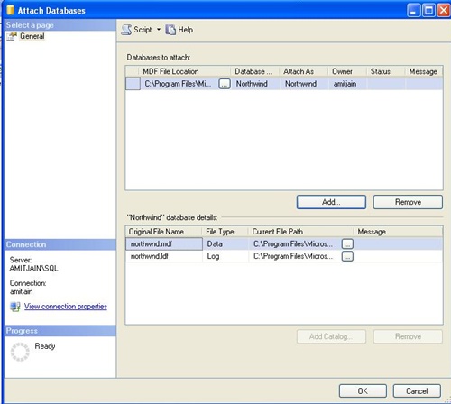Screen dimensions: 451x404
Task: Open the Help toolbar button
Action: click(179, 30)
